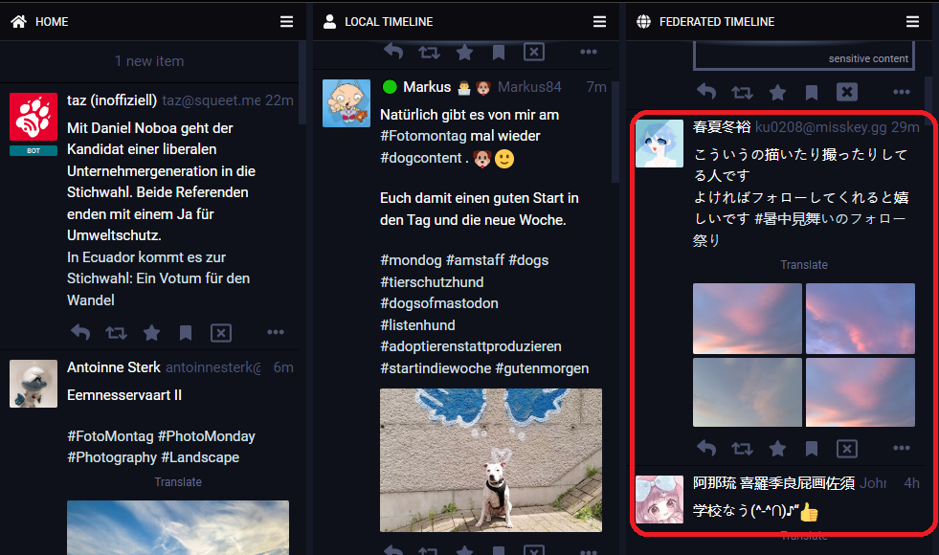Favourite the misskey.gg sky photos post
The height and width of the screenshot is (555, 939).
[x=777, y=448]
